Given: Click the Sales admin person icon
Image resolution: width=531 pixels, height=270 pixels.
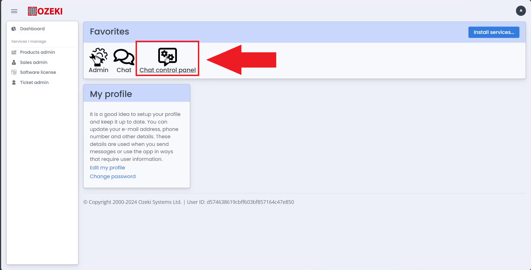Looking at the screenshot, I should click(14, 62).
